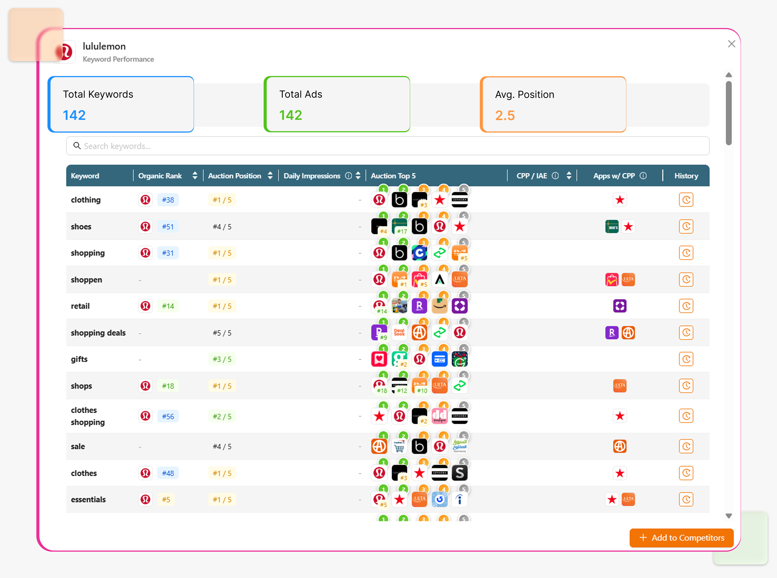
Task: Open history for clothes shopping keyword
Action: [x=686, y=416]
